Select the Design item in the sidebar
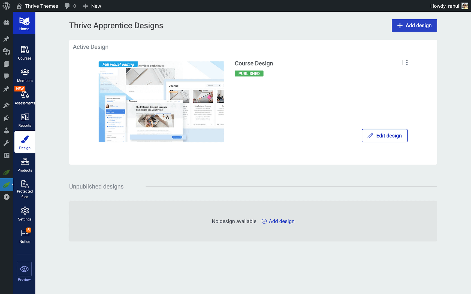 25,142
